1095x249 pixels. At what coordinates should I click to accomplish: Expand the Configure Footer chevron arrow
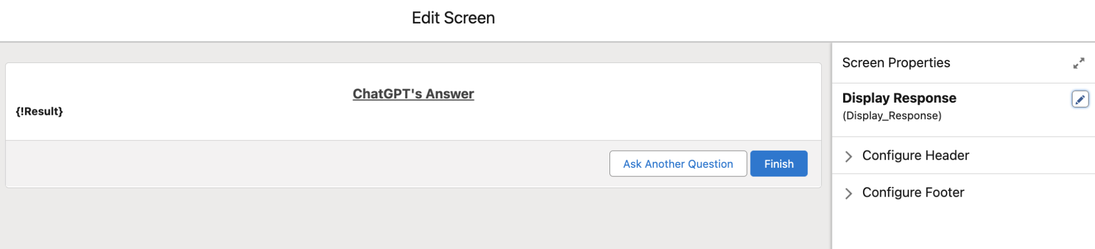(849, 193)
